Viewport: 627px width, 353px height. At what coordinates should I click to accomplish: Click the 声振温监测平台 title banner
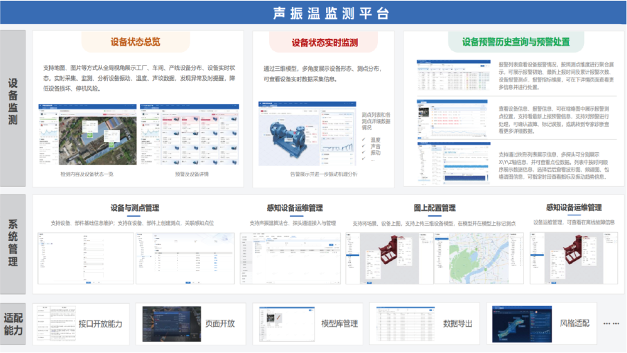point(330,13)
